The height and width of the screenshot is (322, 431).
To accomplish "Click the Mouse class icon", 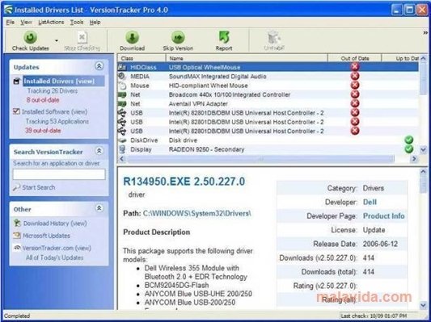I will click(x=122, y=86).
